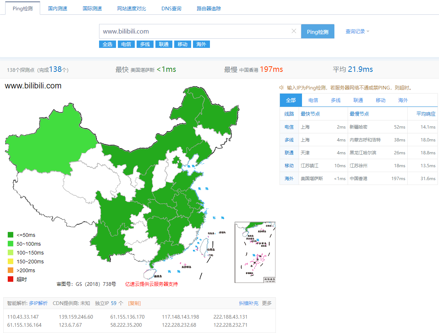Go to the DNS查询 tab
Image resolution: width=439 pixels, height=333 pixels.
(171, 8)
